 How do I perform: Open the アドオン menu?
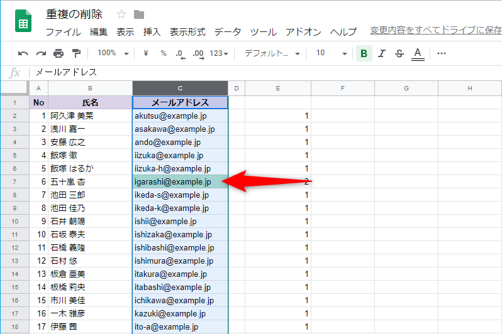pos(303,32)
